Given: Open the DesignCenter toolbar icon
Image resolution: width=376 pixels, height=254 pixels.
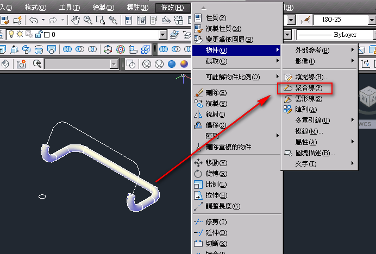Looking at the screenshot, I should 141,20.
